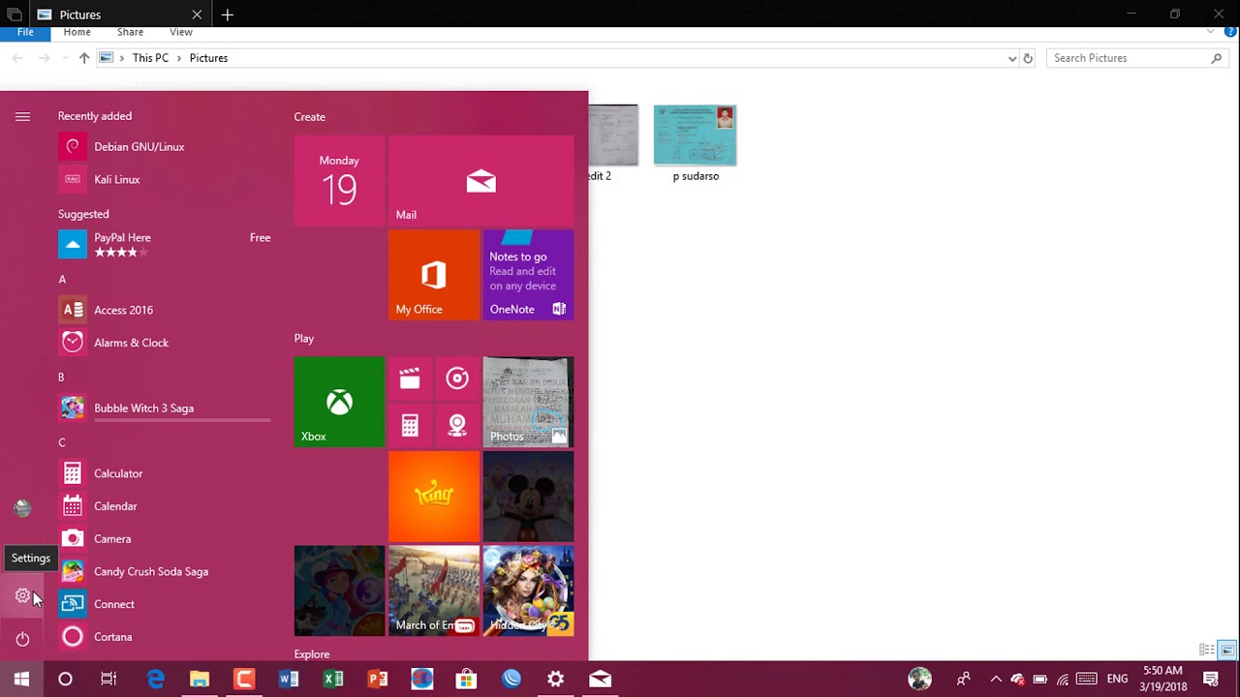Go up one folder level

point(84,58)
